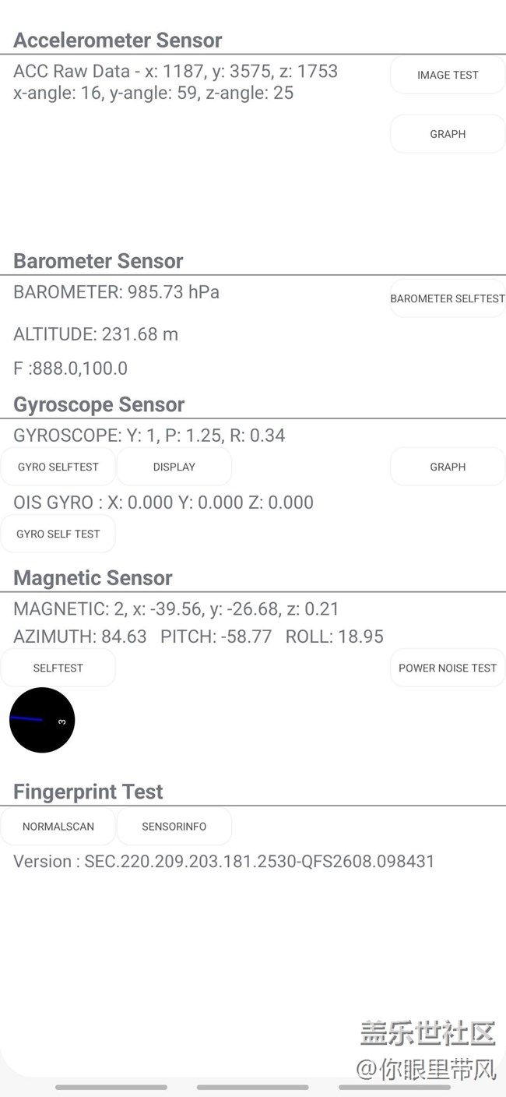The height and width of the screenshot is (1097, 506).
Task: Open the Accelerometer Sensor GRAPH
Action: point(448,134)
